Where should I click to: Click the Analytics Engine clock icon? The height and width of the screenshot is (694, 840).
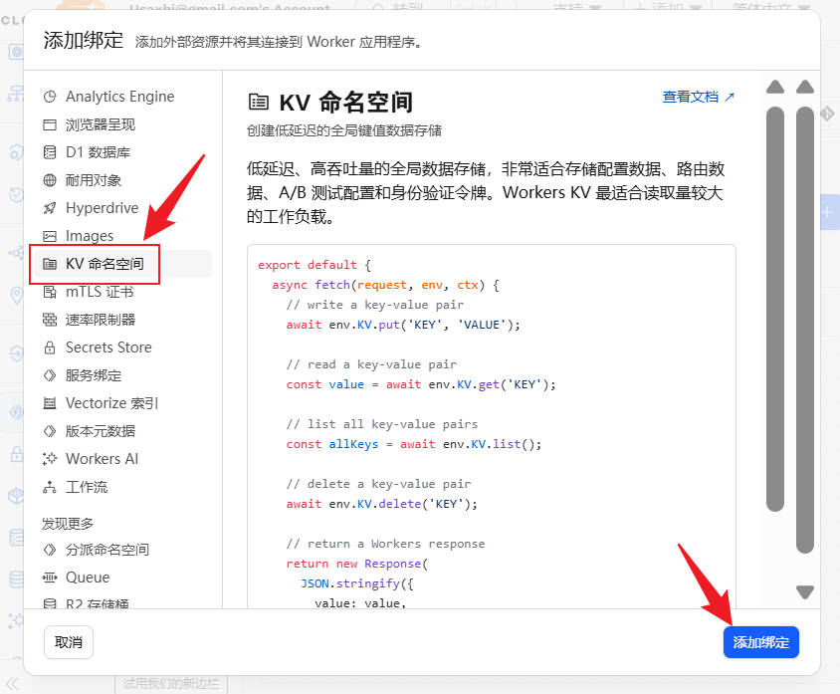click(50, 97)
